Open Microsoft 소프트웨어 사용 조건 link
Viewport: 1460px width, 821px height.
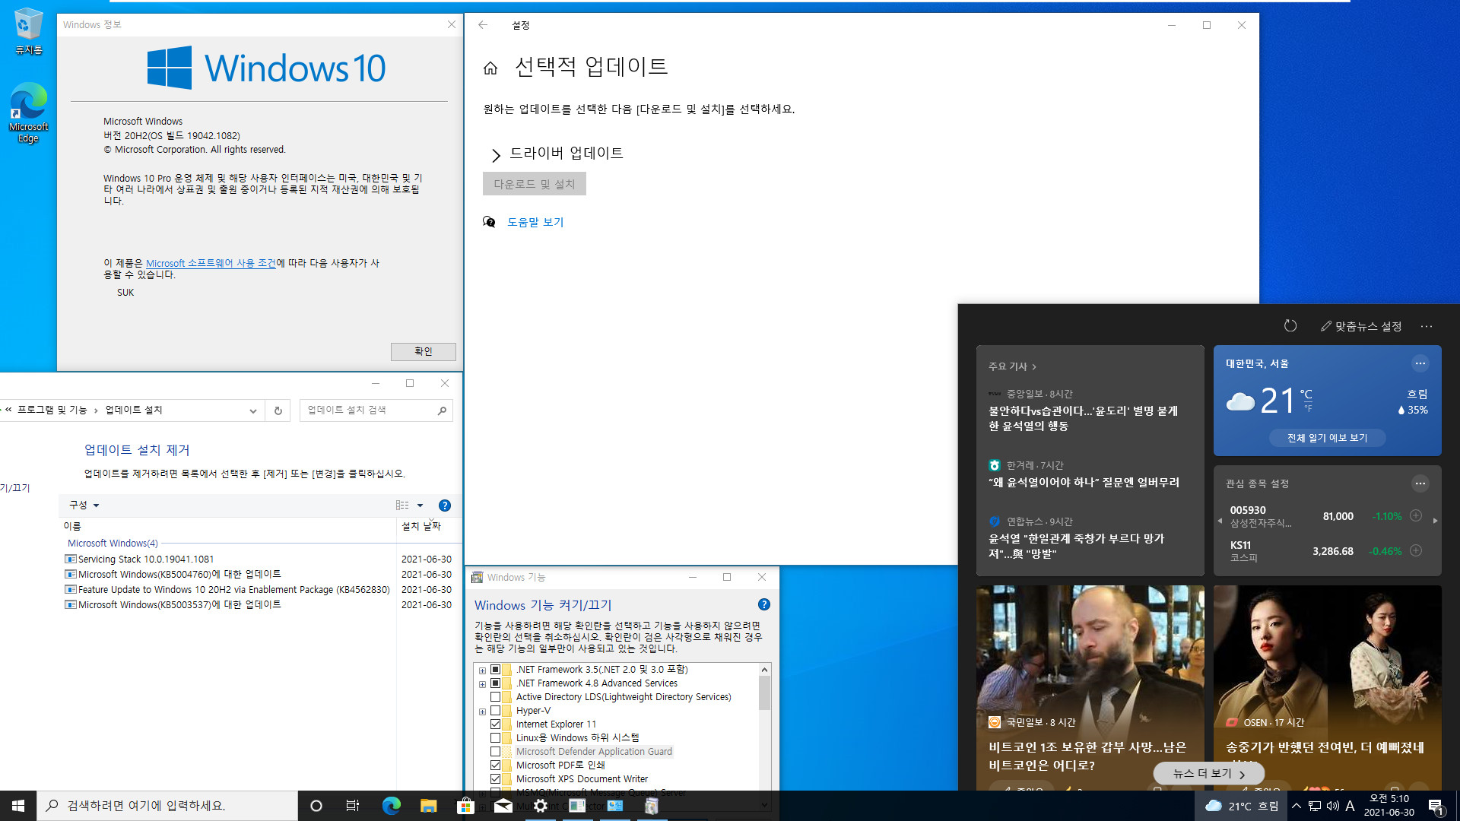tap(211, 263)
